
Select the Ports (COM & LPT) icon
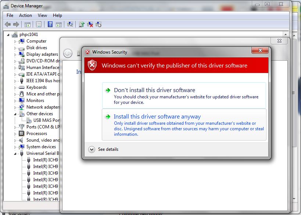[x=21, y=127]
